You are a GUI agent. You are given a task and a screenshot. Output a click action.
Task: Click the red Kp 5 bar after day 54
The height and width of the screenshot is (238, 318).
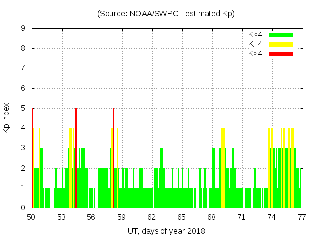coord(76,158)
